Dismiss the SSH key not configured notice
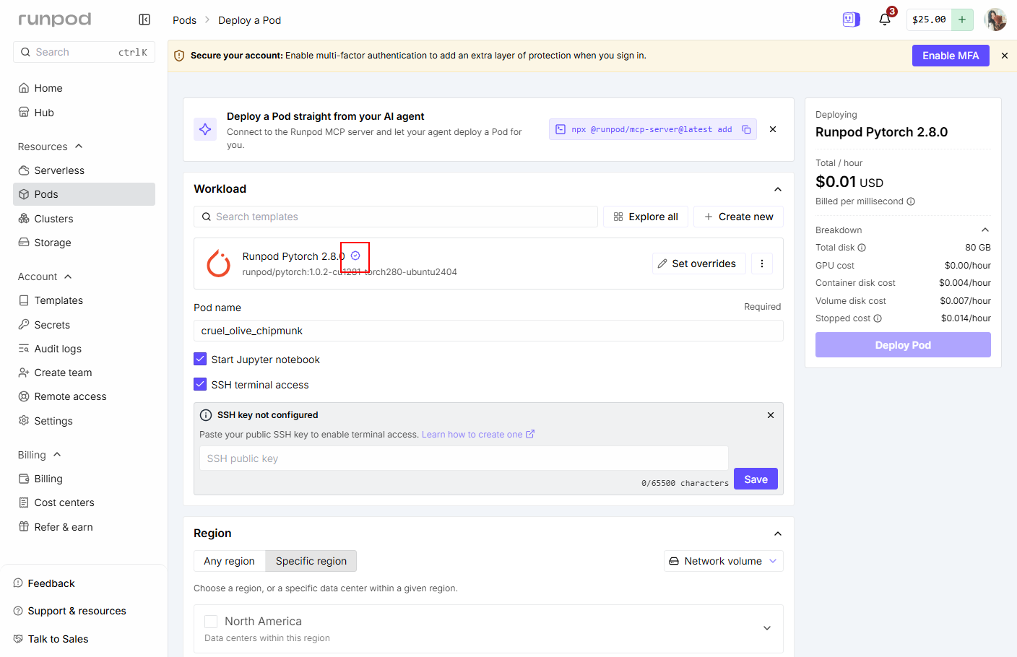The height and width of the screenshot is (657, 1017). (771, 415)
